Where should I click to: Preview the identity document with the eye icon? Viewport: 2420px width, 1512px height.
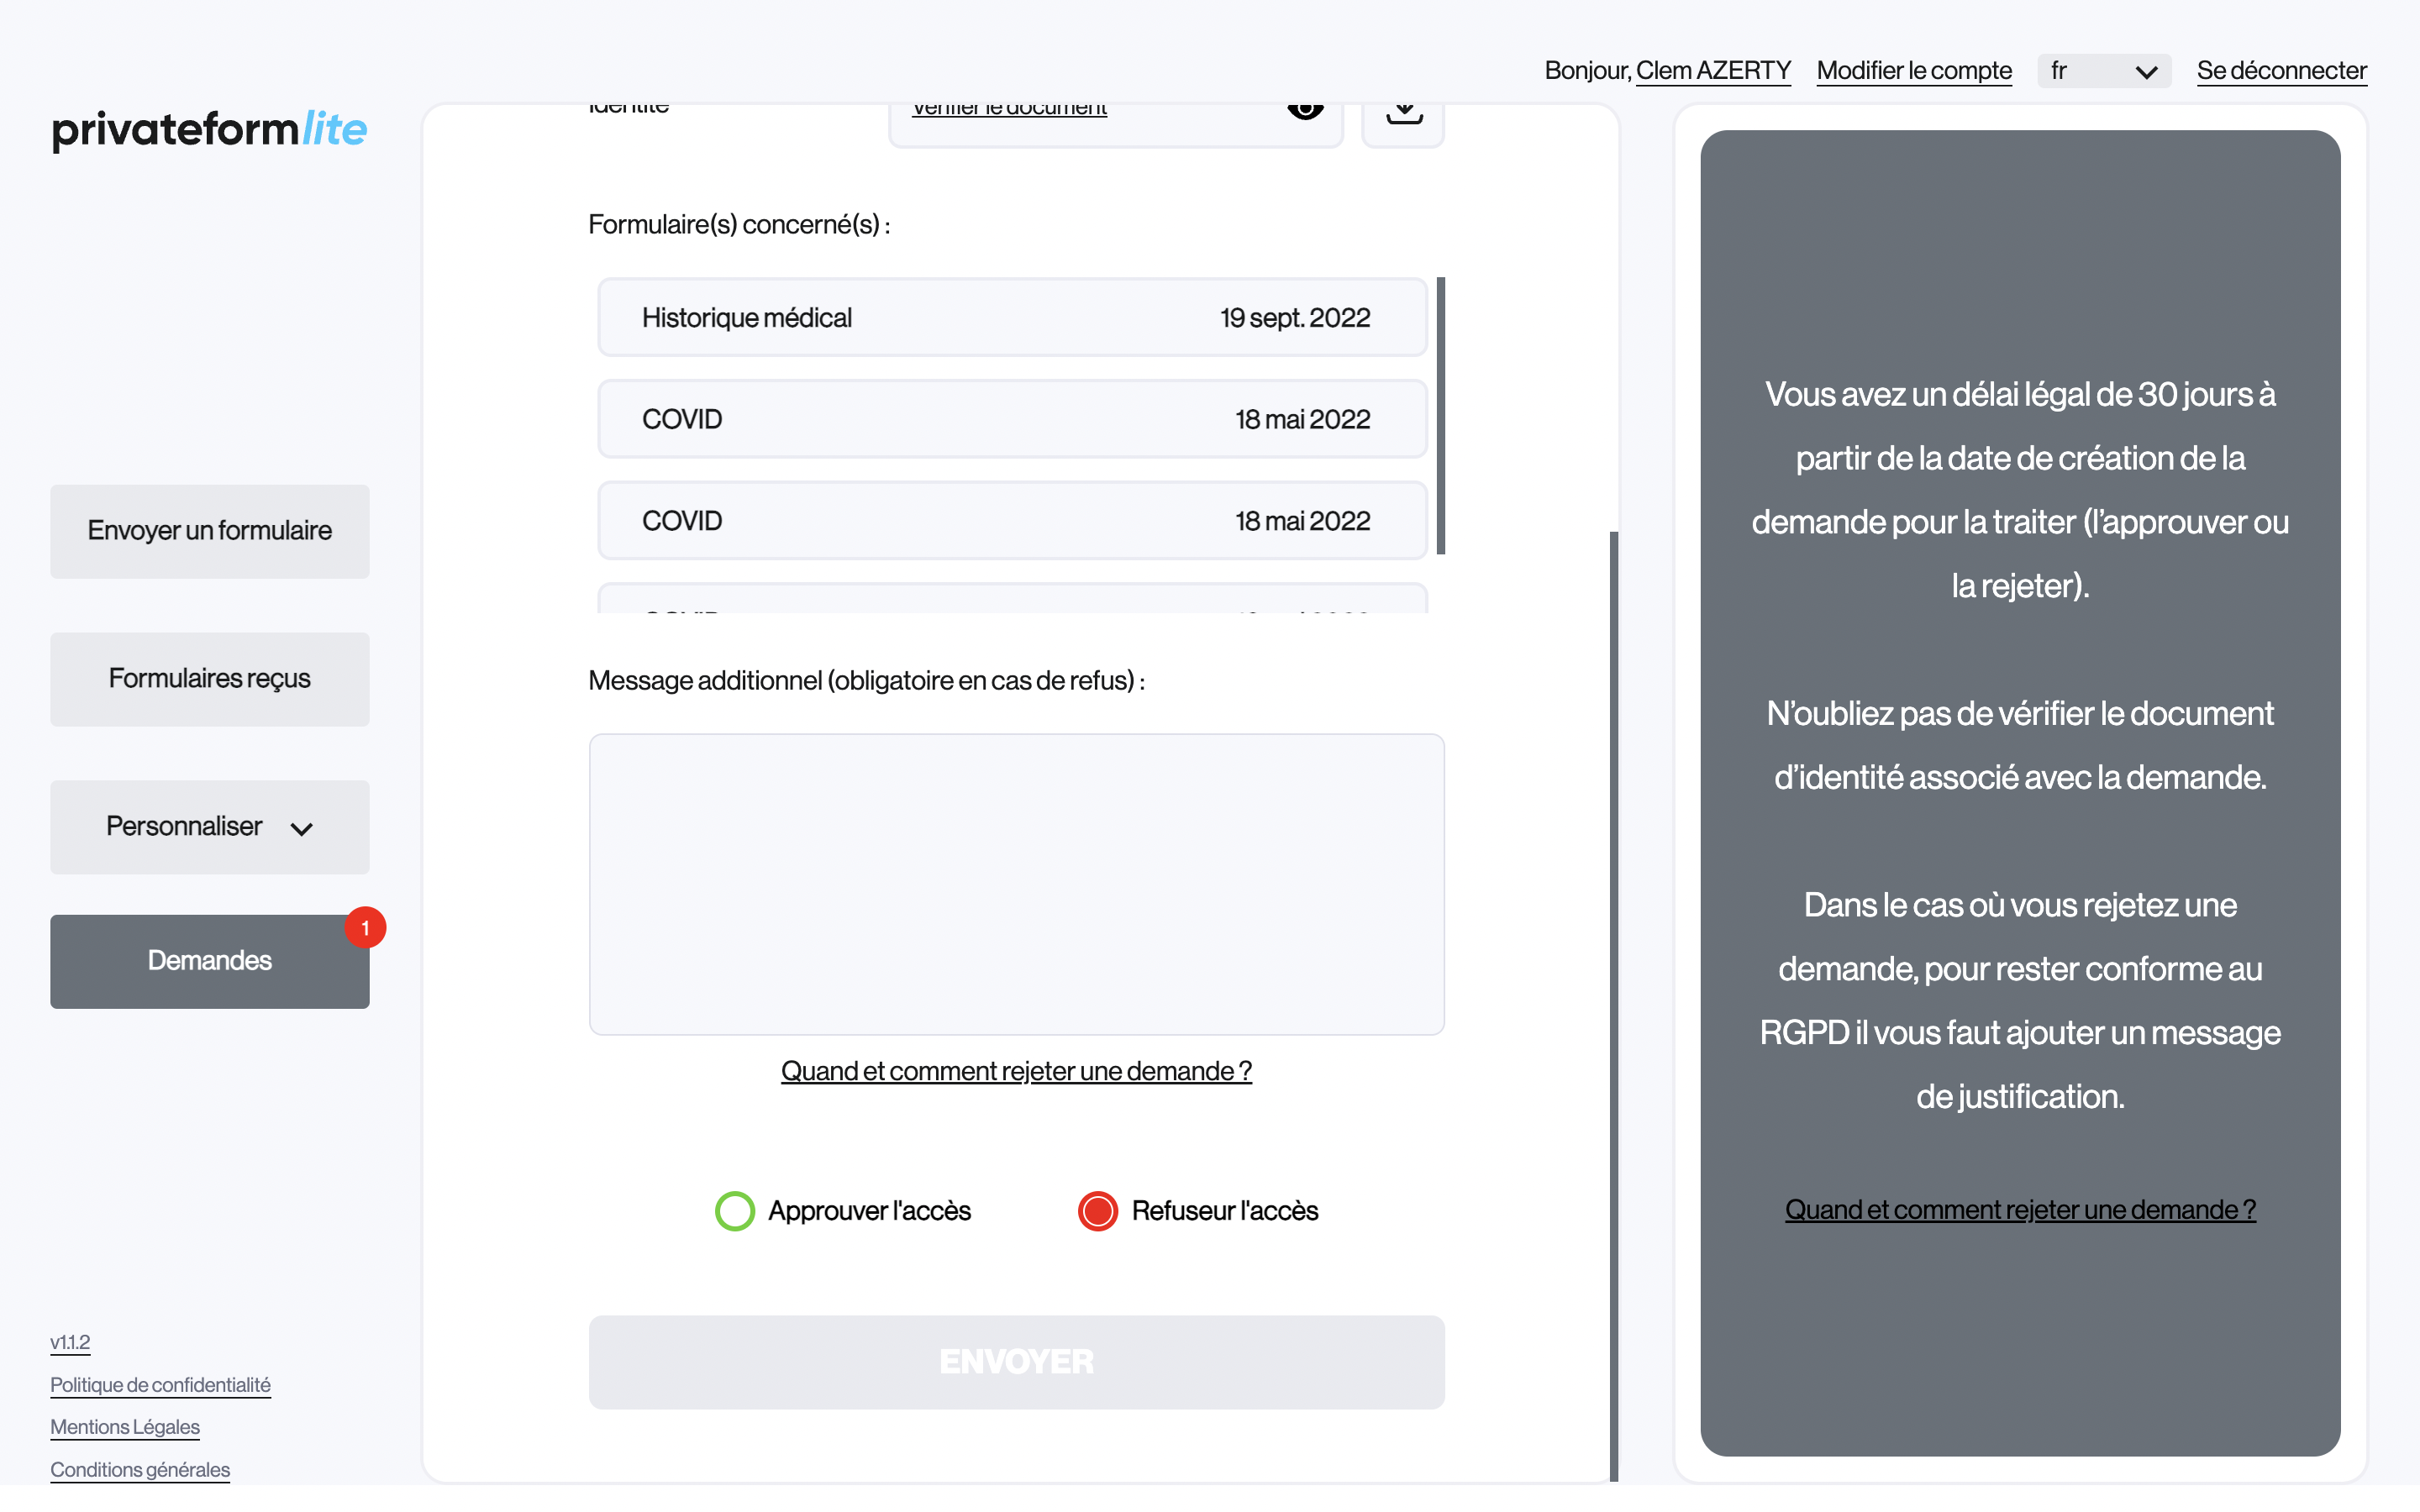[x=1306, y=110]
